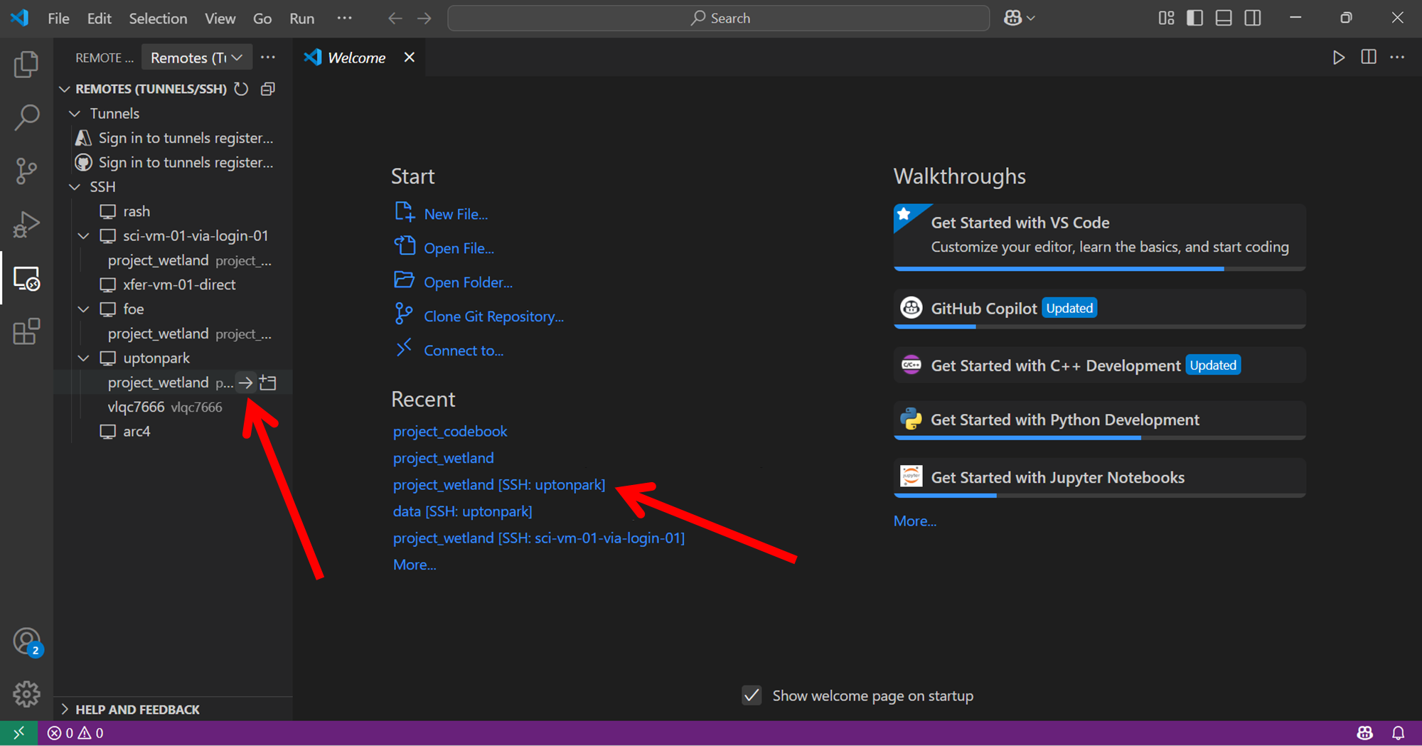Open the Source Control view
This screenshot has width=1422, height=746.
point(26,171)
